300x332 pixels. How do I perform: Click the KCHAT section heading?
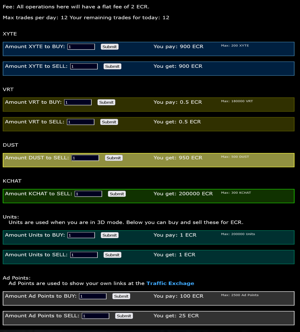[12, 181]
